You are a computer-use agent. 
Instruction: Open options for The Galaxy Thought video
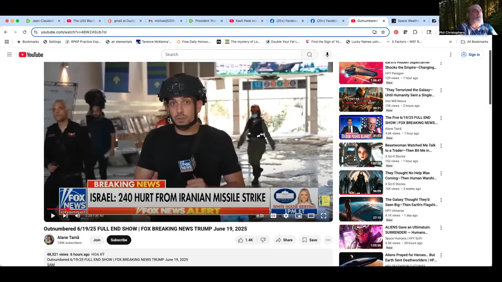pos(441,200)
